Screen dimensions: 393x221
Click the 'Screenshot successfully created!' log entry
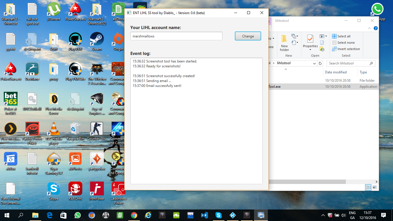164,76
